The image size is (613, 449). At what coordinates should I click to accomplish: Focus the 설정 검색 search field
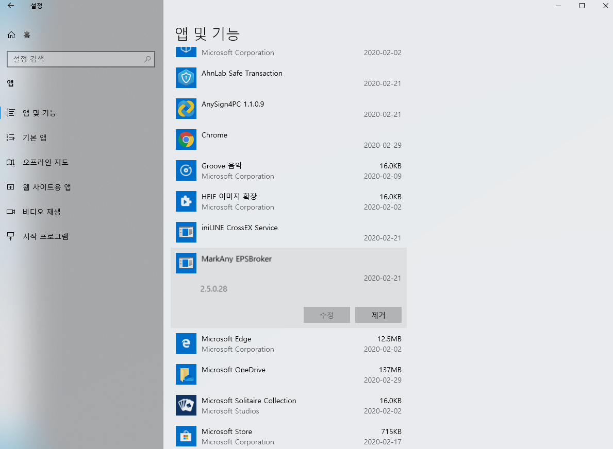coord(81,59)
